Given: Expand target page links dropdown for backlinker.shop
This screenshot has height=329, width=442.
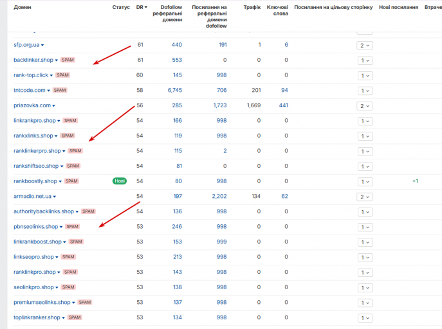Looking at the screenshot, I should point(365,60).
